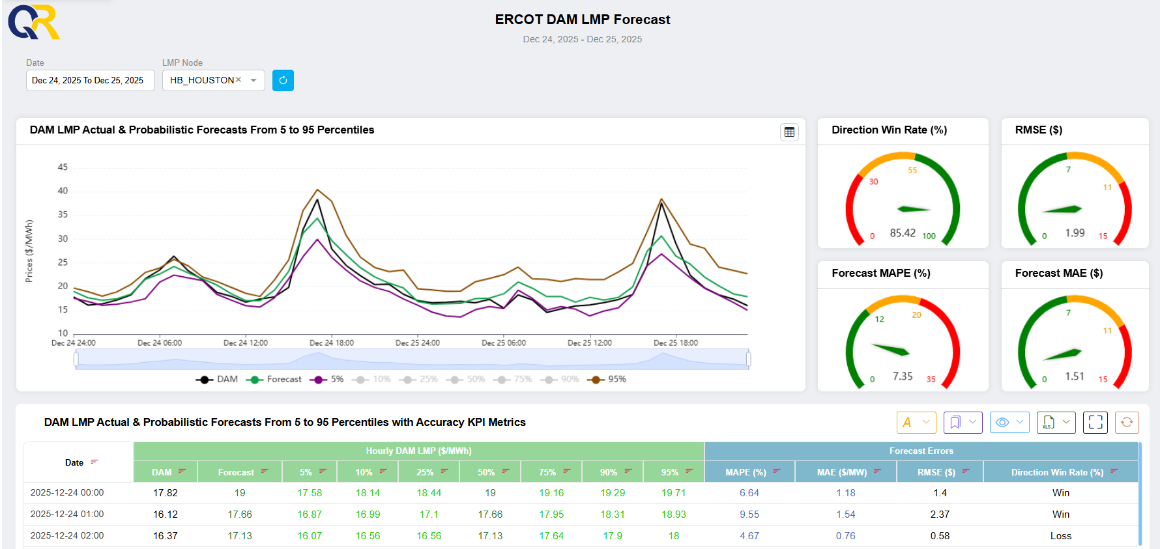Expand the LMP Node dropdown arrow
The image size is (1160, 549).
(x=254, y=80)
